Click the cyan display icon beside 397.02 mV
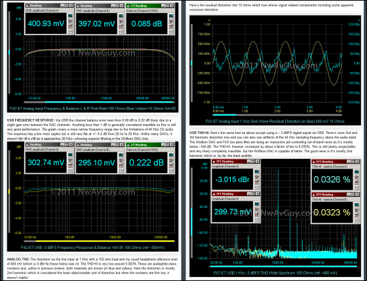Image resolution: width=367 pixels, height=281 pixels. click(121, 16)
